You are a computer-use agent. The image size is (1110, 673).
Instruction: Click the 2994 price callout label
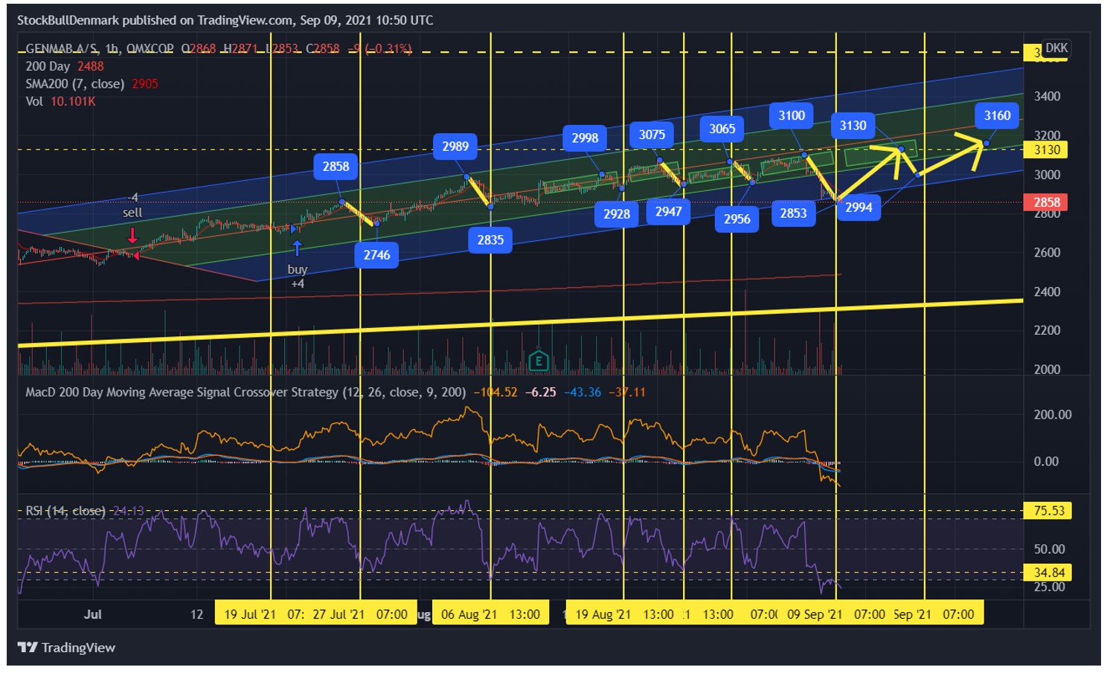(x=859, y=207)
